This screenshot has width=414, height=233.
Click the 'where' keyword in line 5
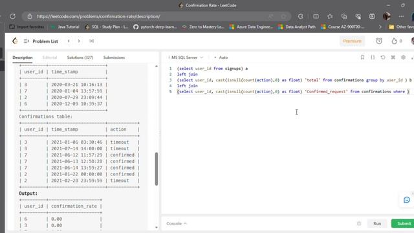pos(398,92)
